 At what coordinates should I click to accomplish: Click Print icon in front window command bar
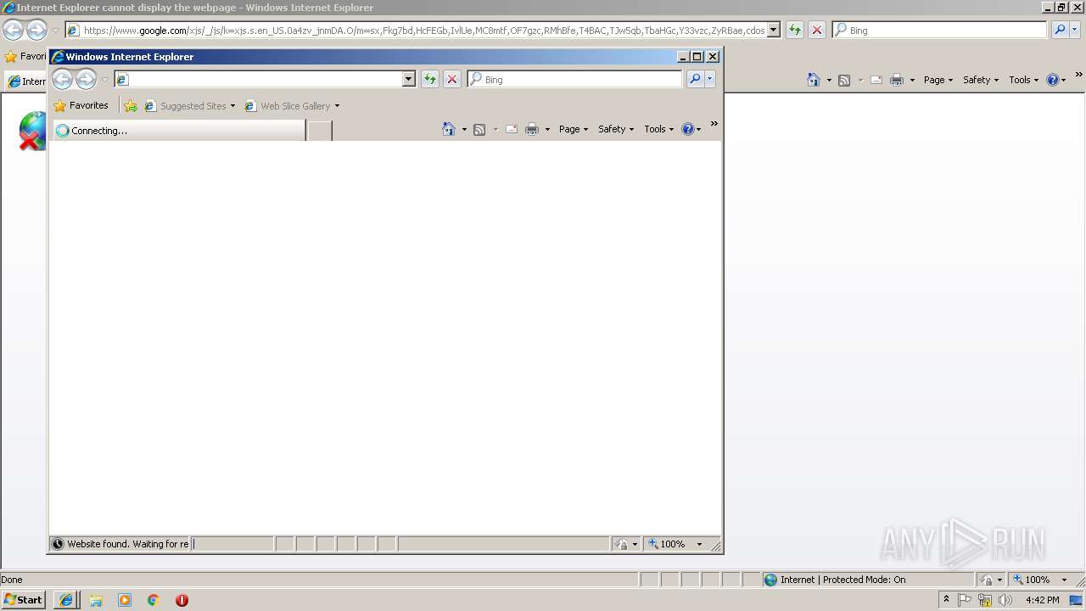(532, 129)
